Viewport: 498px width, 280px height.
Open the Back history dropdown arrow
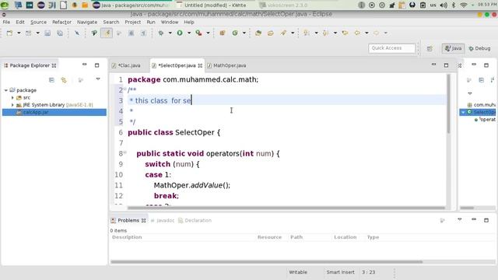(366, 33)
